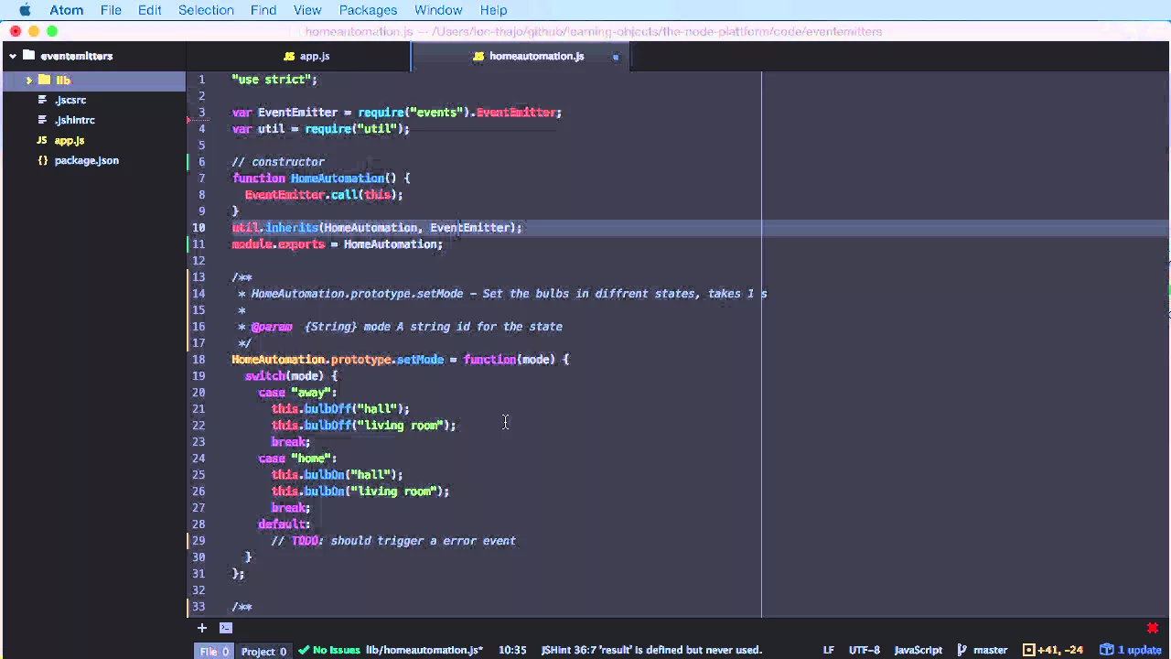This screenshot has height=659, width=1171.
Task: Open the Selection menu
Action: click(x=206, y=10)
